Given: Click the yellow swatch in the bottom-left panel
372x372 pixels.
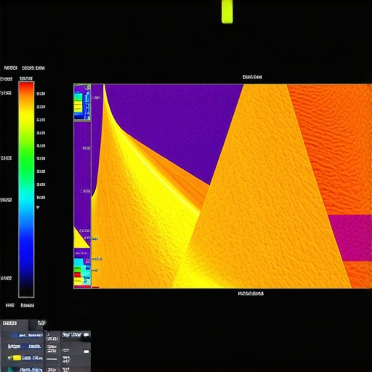Looking at the screenshot, I should (x=16, y=357).
